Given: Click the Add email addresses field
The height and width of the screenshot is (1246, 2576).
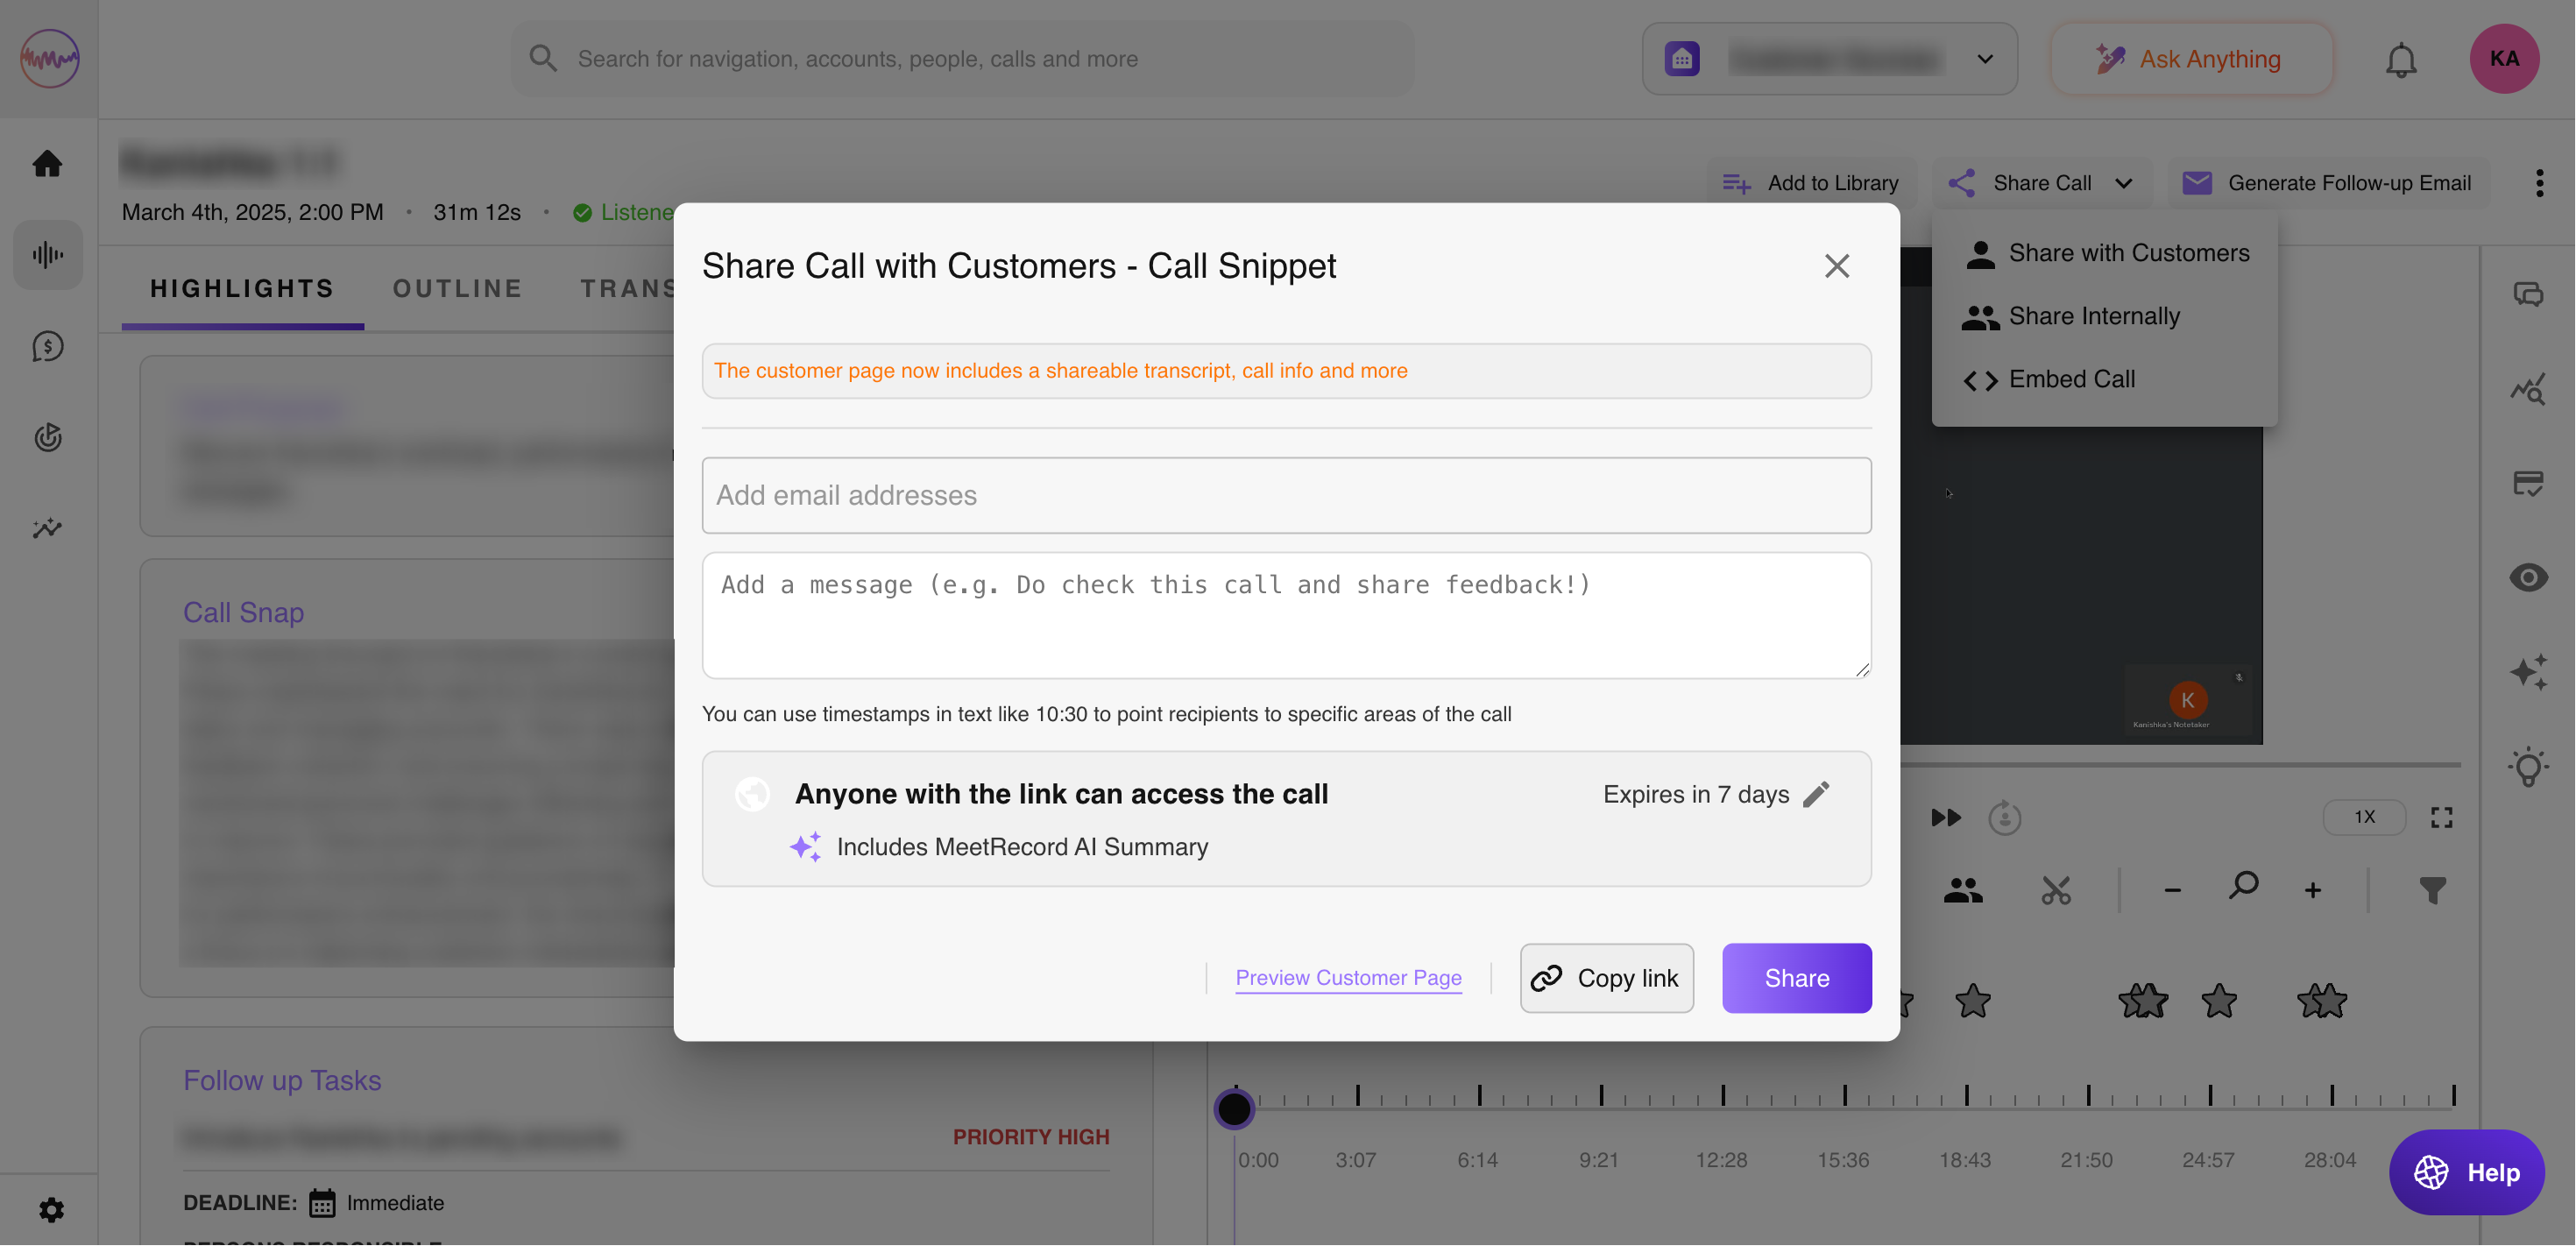Looking at the screenshot, I should (1286, 496).
